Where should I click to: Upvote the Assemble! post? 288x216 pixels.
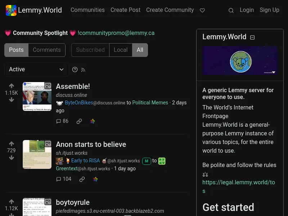[12, 86]
